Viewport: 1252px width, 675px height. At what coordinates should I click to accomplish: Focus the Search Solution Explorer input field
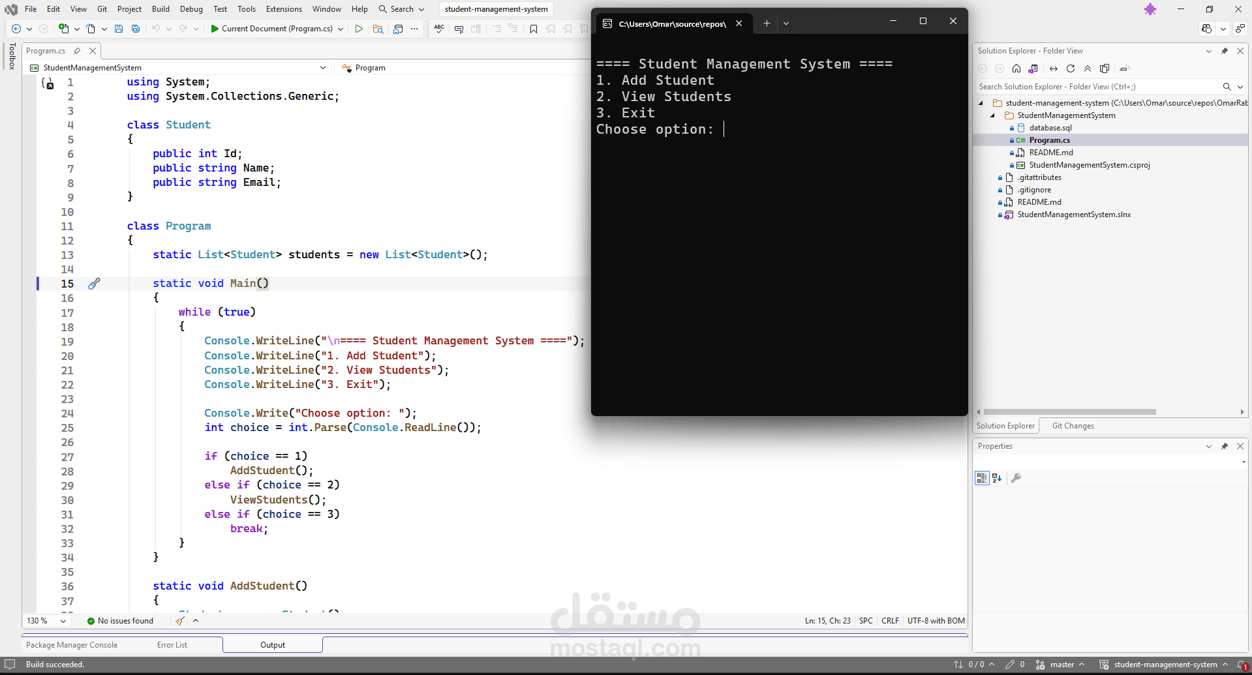1098,87
